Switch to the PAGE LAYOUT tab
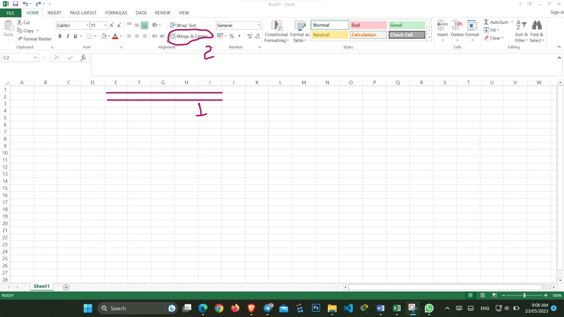 [83, 13]
